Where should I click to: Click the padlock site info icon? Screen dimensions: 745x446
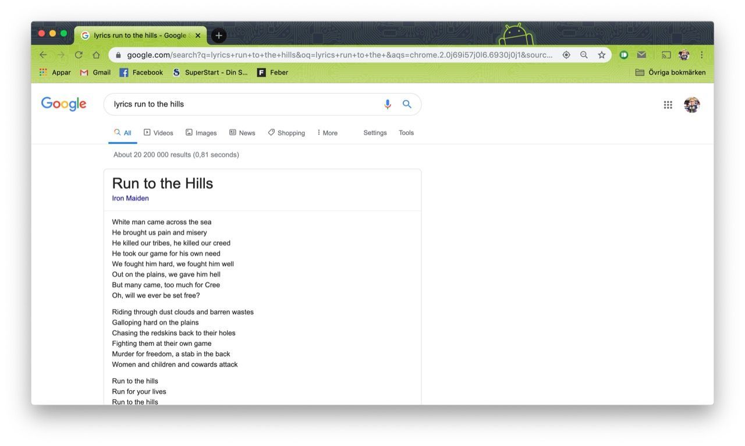pos(118,55)
